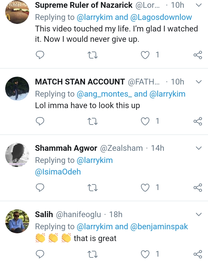Share Salih's 'that is great' tweet

(x=198, y=254)
